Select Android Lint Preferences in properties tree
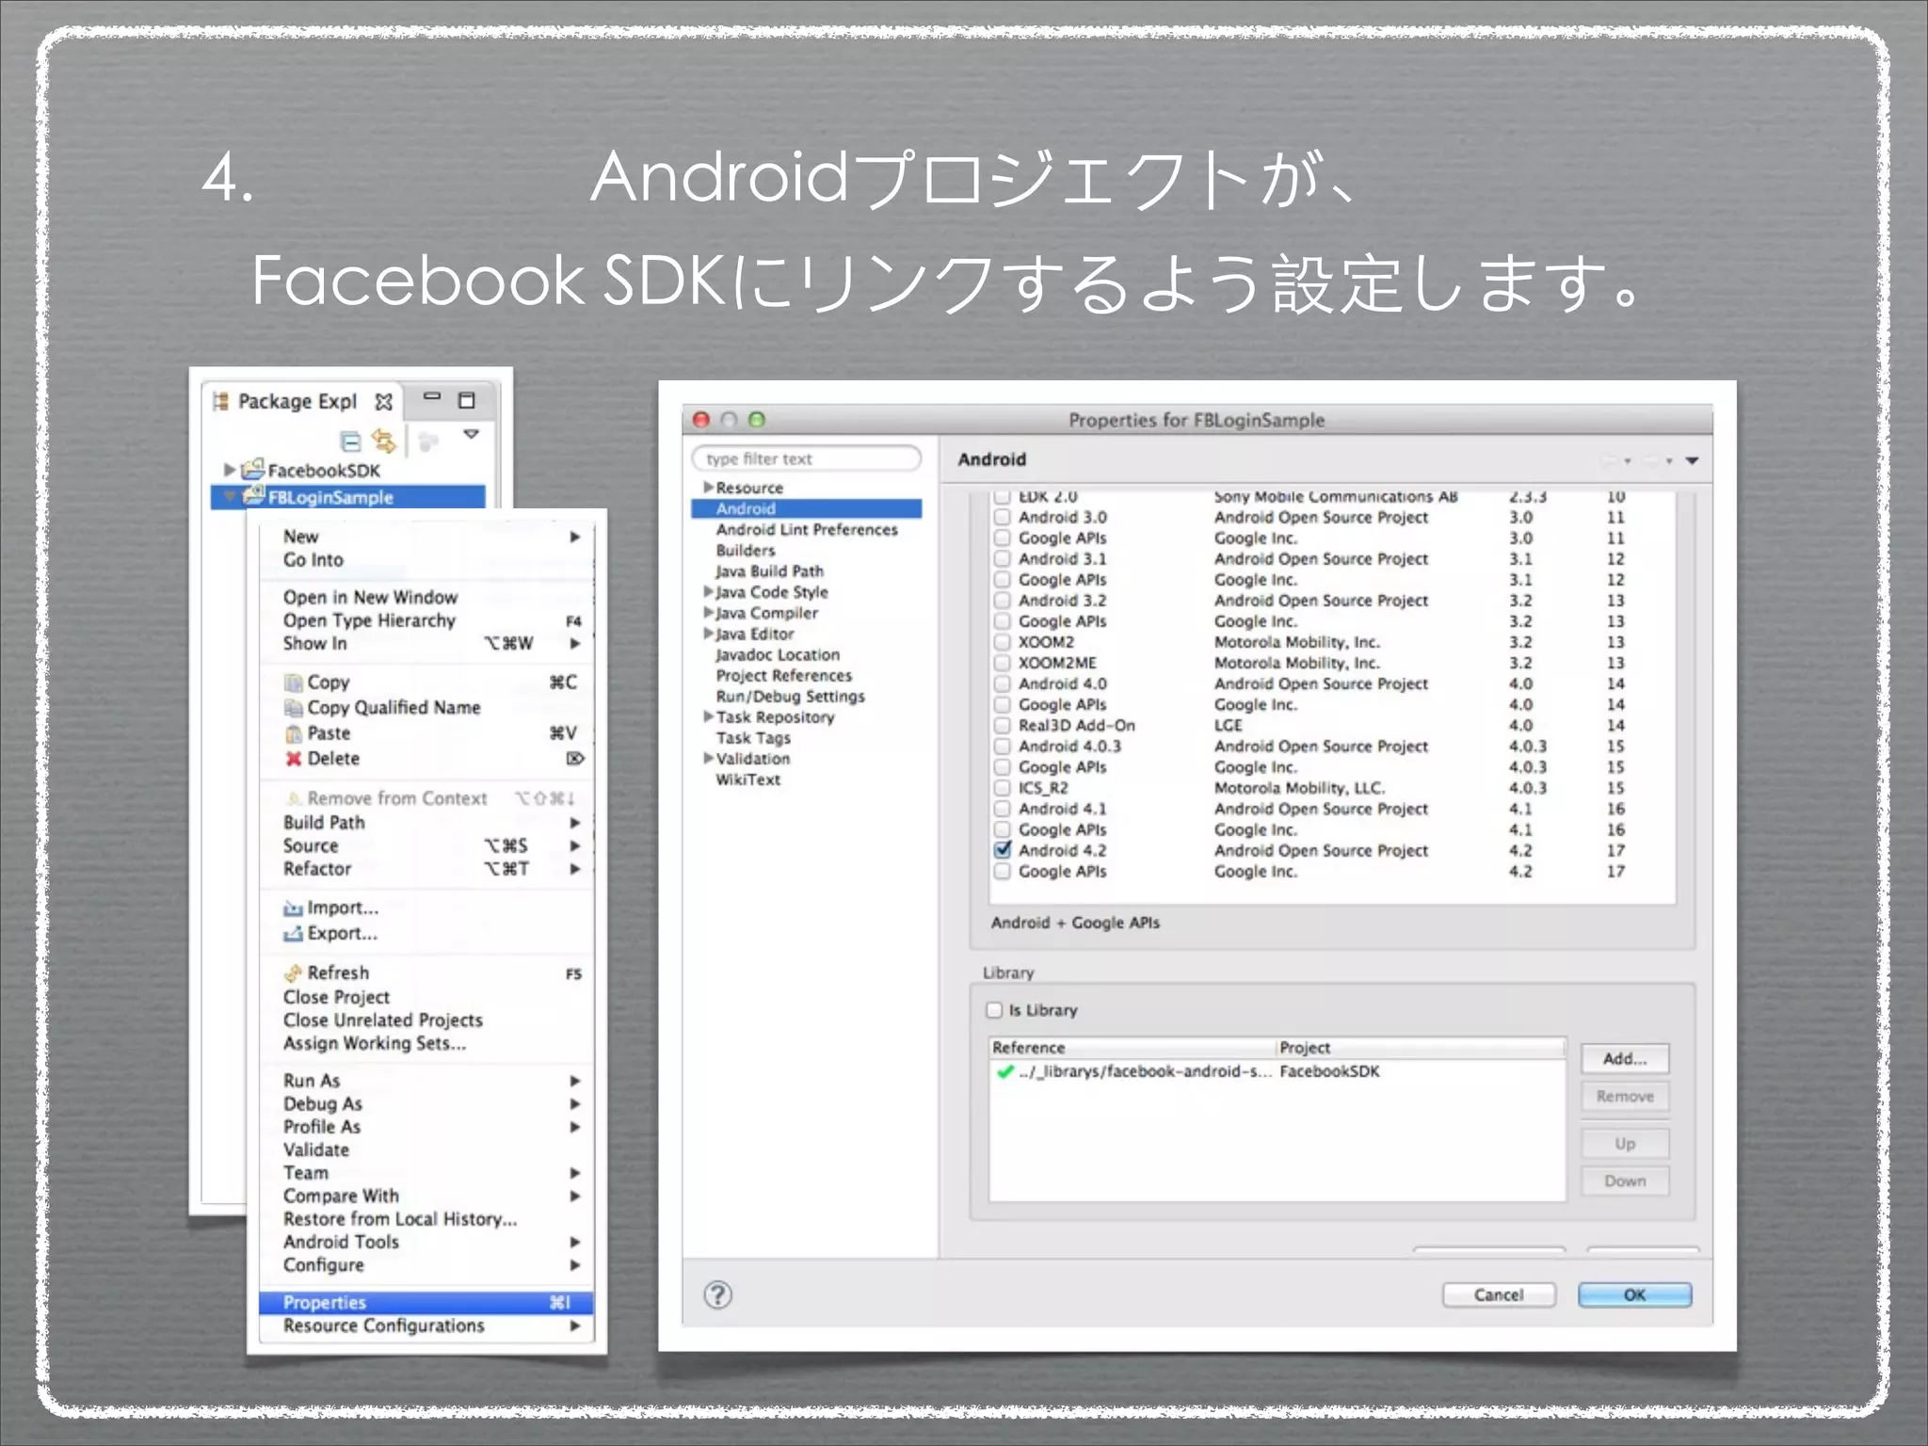This screenshot has width=1928, height=1446. (x=807, y=529)
